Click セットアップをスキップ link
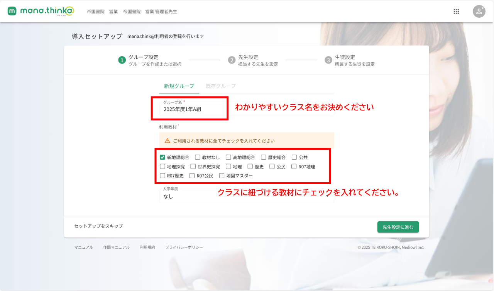The height and width of the screenshot is (291, 494). click(98, 226)
